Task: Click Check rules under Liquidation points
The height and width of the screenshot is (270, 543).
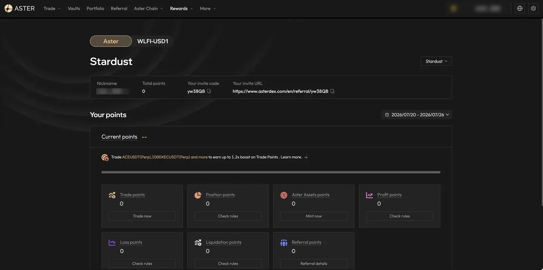Action: coord(228,264)
